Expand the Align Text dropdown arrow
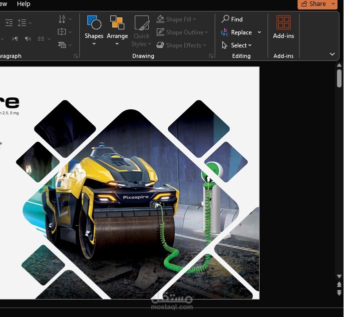Image resolution: width=344 pixels, height=317 pixels. tap(70, 32)
